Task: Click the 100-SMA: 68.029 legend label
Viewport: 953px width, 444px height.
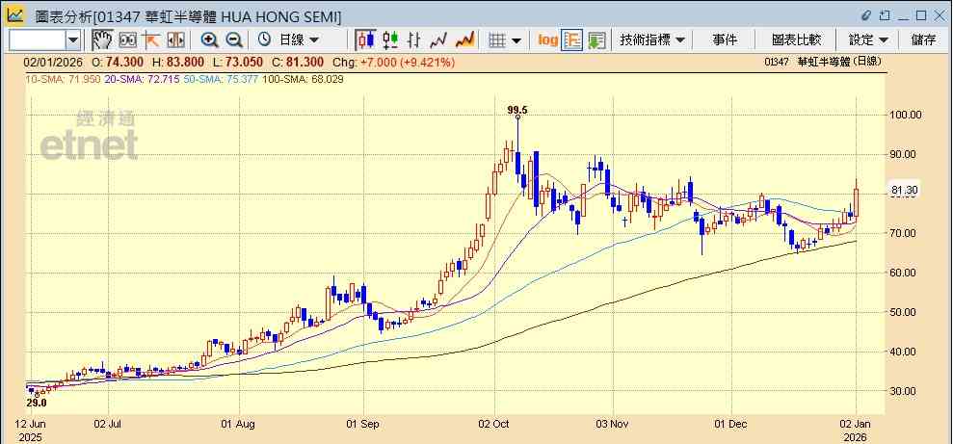Action: click(x=302, y=80)
